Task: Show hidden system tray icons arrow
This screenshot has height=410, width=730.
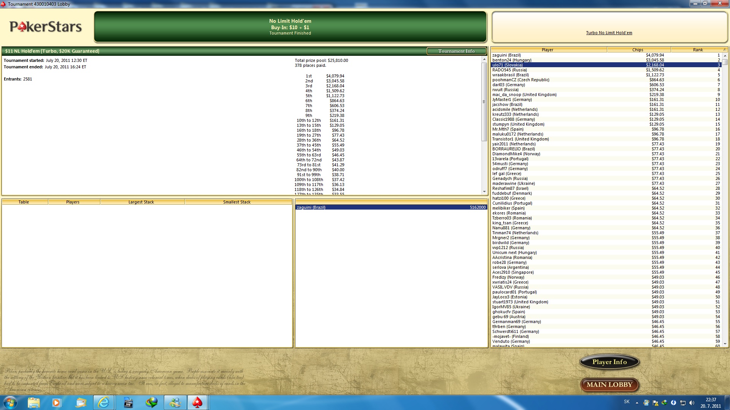Action: tap(637, 403)
